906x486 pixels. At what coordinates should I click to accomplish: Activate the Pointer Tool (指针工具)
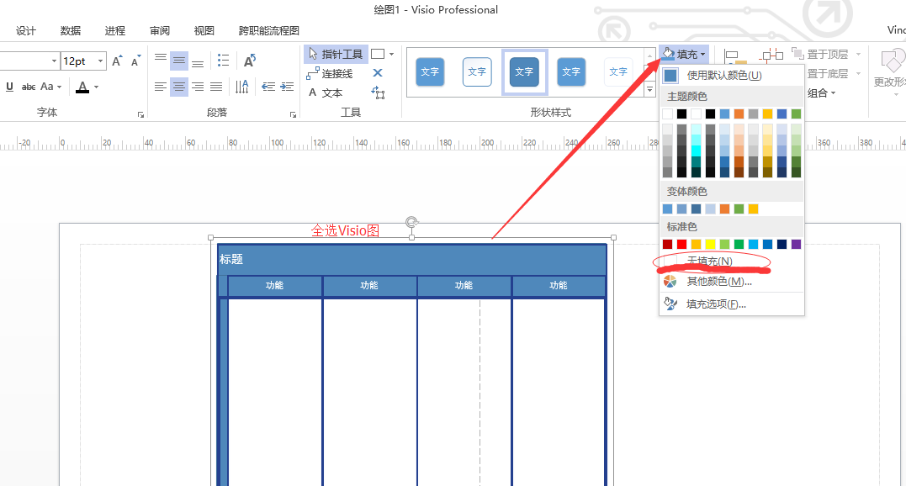[x=336, y=55]
